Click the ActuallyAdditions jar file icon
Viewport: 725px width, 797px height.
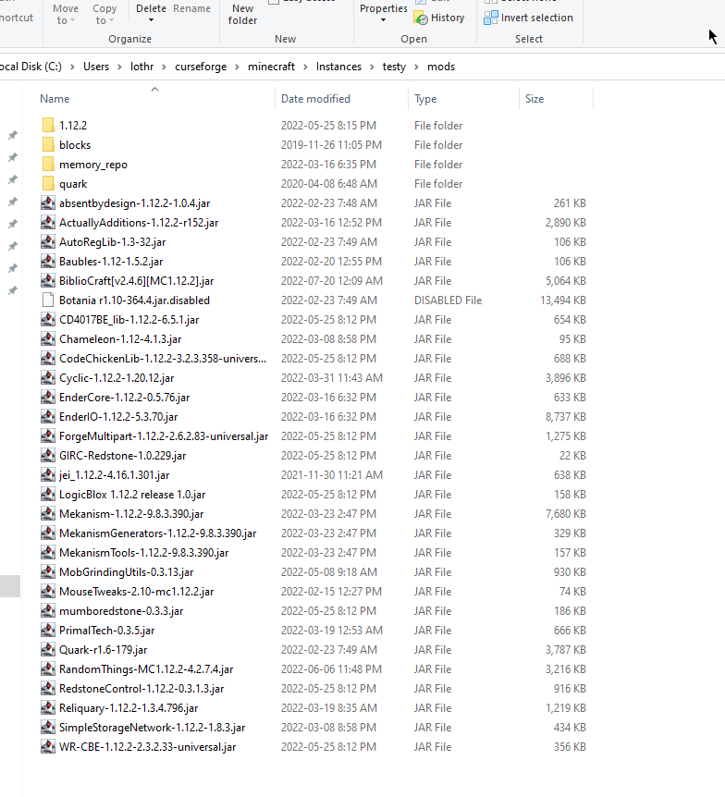point(48,222)
